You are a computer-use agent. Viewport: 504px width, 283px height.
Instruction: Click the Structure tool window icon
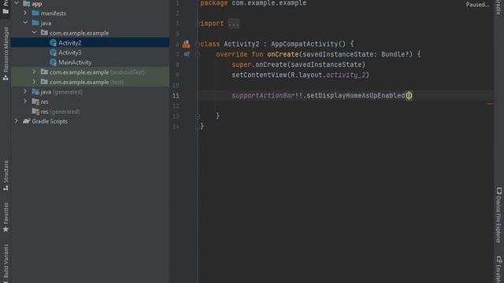6,188
